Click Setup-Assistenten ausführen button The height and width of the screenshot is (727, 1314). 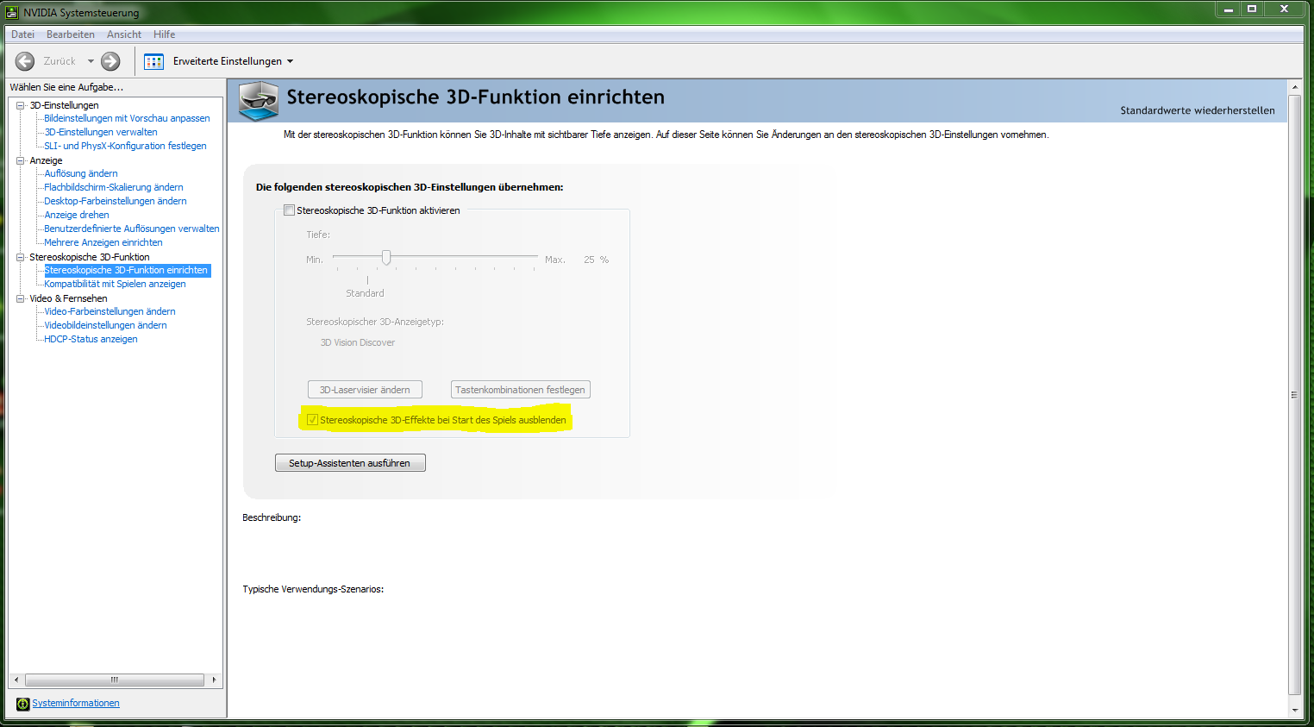[350, 463]
